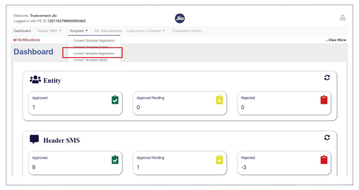Image resolution: width=359 pixels, height=190 pixels.
Task: Expand the Customers's Consent menu
Action: pyautogui.click(x=146, y=31)
